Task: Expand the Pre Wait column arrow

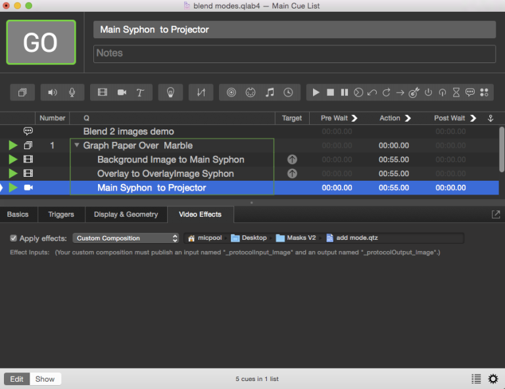Action: (x=354, y=118)
